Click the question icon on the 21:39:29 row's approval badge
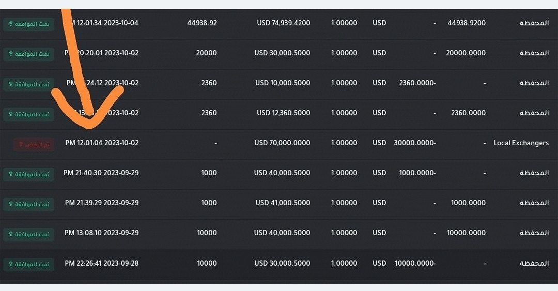Viewport: 558px width, 291px height. pos(9,204)
